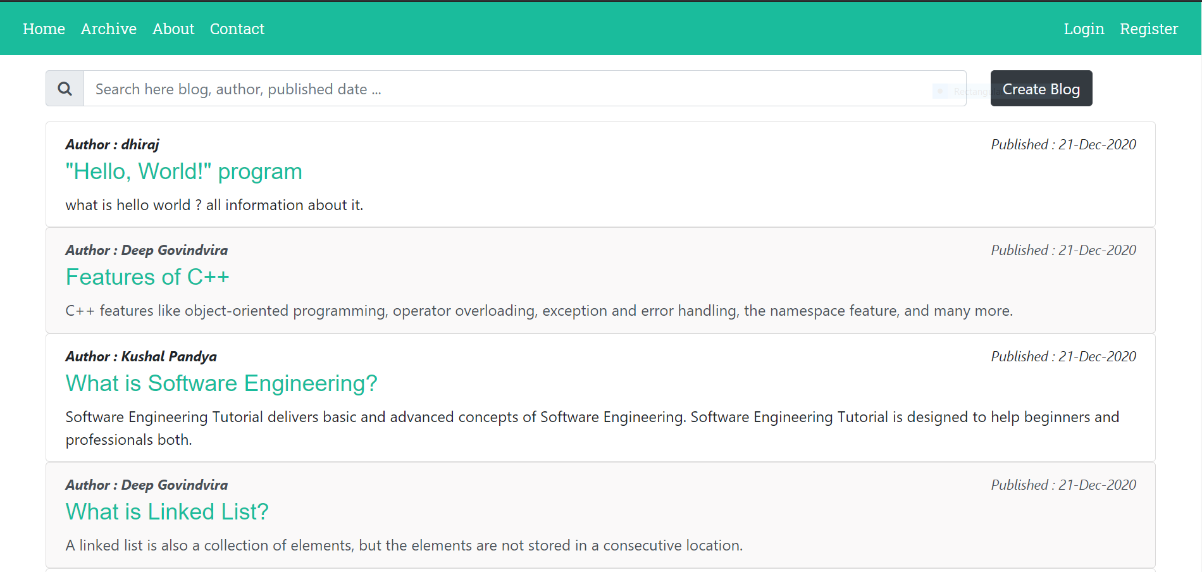Image resolution: width=1202 pixels, height=572 pixels.
Task: Open What is Linked List? post
Action: pos(167,512)
